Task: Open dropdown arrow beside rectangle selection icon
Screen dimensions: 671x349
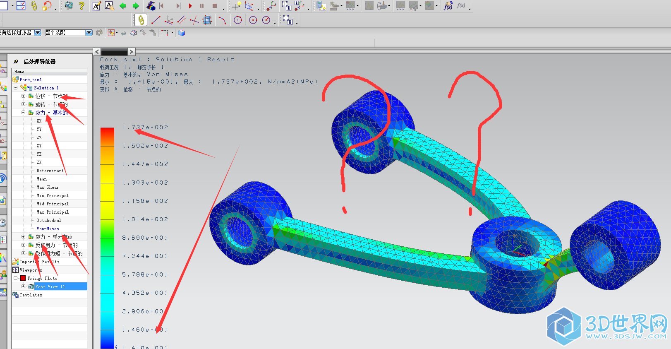Action: tap(172, 33)
